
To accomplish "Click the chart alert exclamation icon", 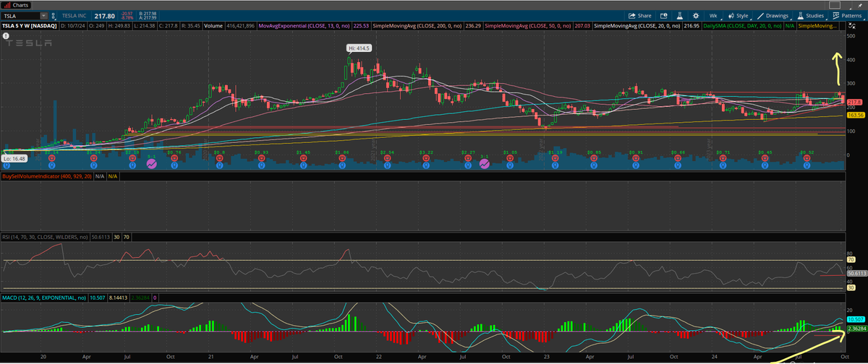I will click(6, 35).
